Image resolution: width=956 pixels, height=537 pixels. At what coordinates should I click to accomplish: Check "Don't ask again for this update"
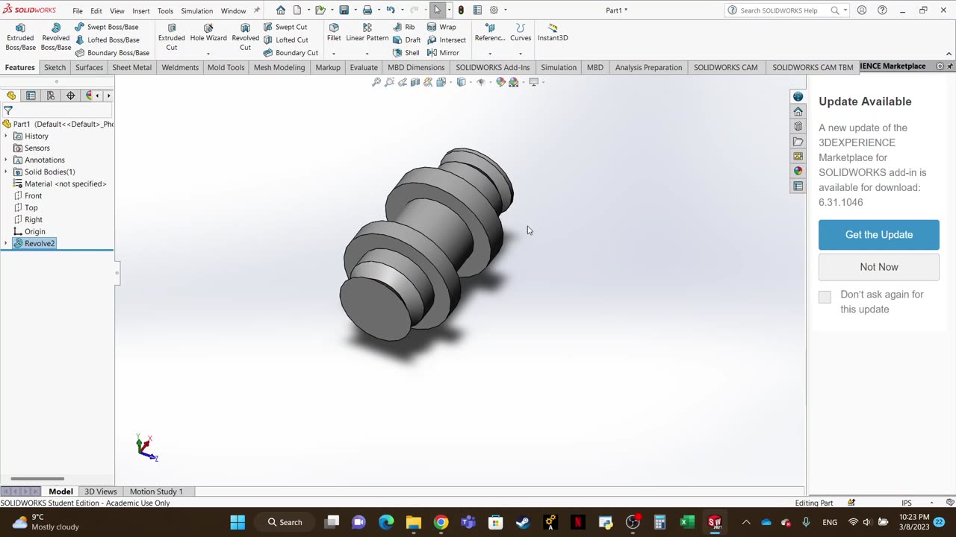825,297
